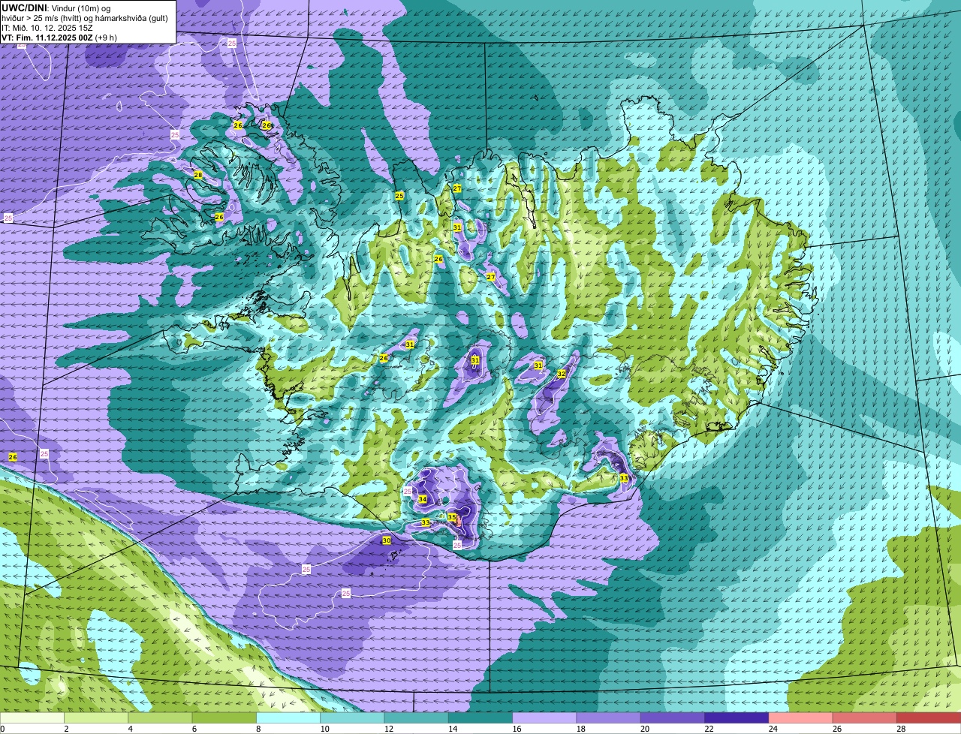This screenshot has height=734, width=961.
Task: Click the 0–2 m/s pale yellow legend swatch
Action: pos(34,717)
